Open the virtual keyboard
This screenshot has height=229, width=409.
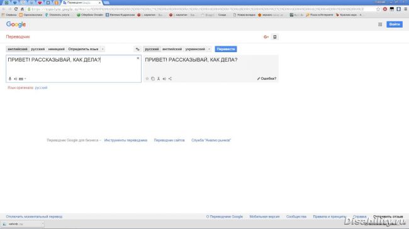pyautogui.click(x=21, y=78)
